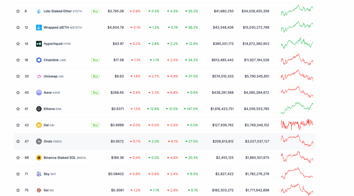Viewport: 354px width, 196px height.
Task: Click the Uniswap unicorn logo icon
Action: point(39,76)
